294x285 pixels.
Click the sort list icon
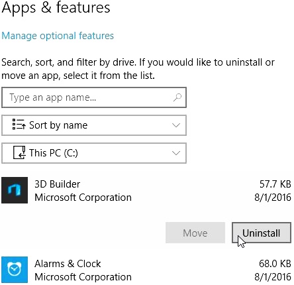click(19, 124)
